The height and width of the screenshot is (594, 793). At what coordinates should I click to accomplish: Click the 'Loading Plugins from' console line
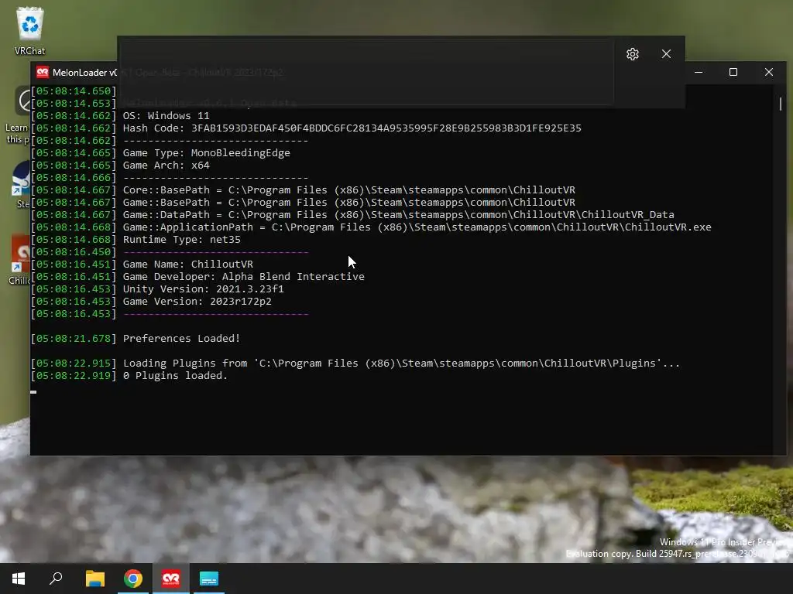(402, 364)
